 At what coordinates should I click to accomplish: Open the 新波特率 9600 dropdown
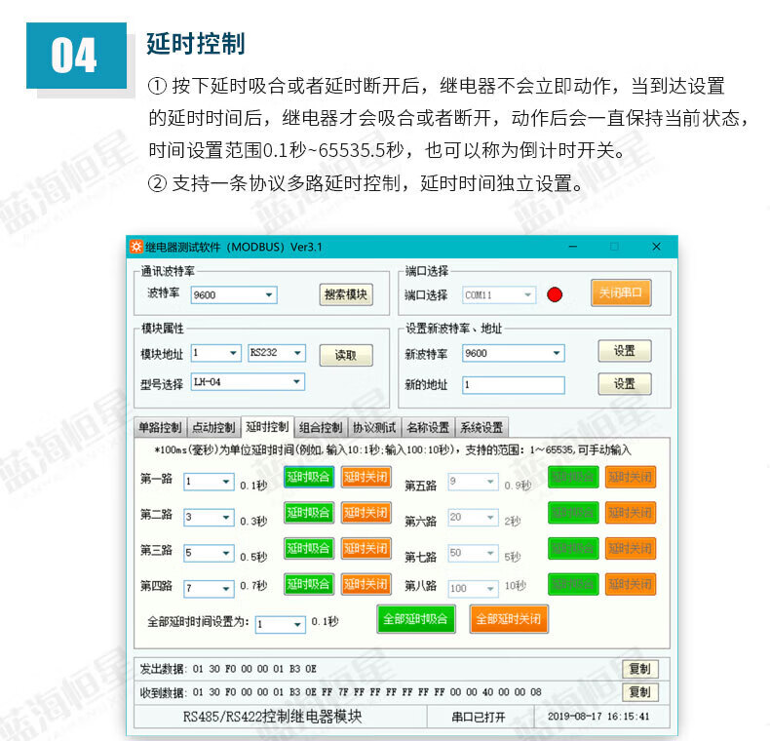coord(513,353)
